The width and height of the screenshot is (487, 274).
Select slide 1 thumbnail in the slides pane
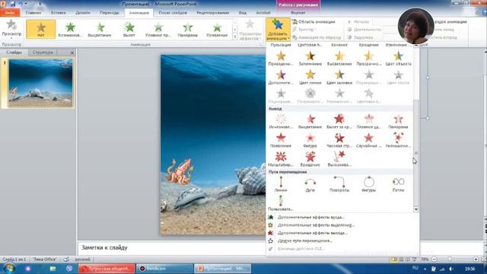(x=40, y=83)
